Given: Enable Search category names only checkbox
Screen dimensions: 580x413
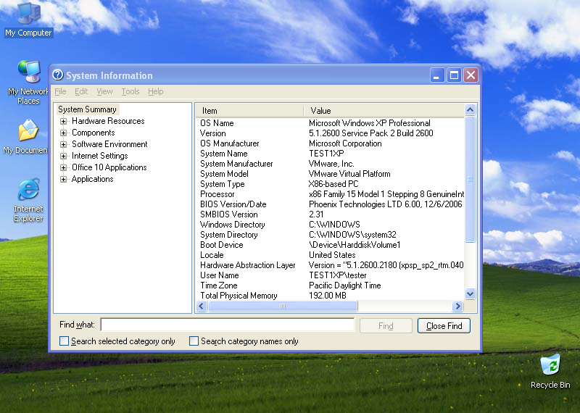Looking at the screenshot, I should point(194,341).
